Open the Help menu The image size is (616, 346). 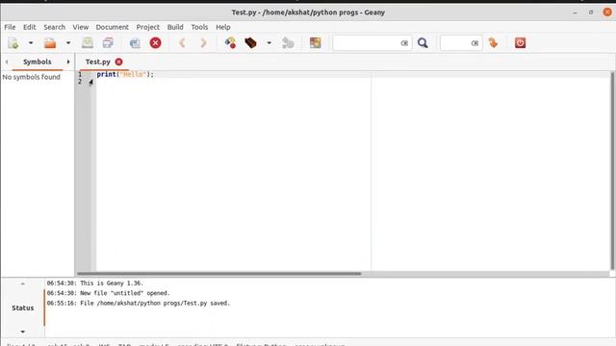tap(222, 27)
